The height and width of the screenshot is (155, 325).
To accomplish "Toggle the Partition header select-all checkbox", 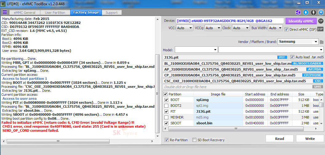I will coord(165,94).
